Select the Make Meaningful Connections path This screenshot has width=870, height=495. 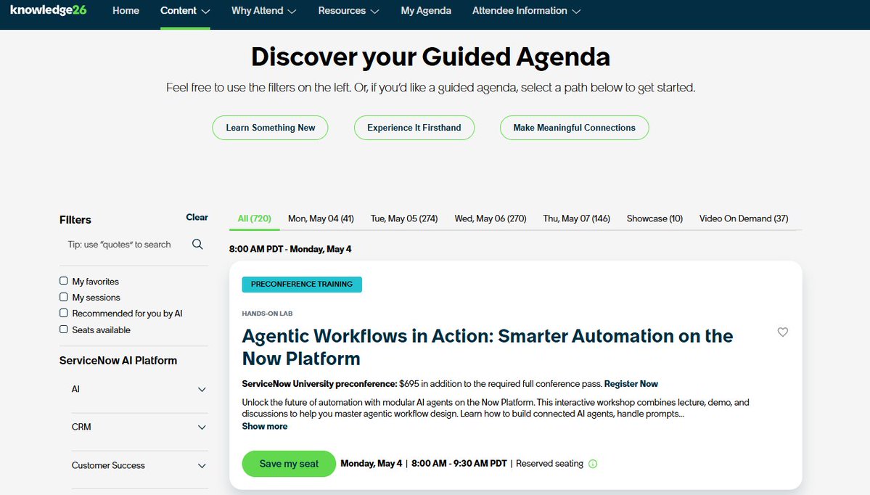point(574,128)
